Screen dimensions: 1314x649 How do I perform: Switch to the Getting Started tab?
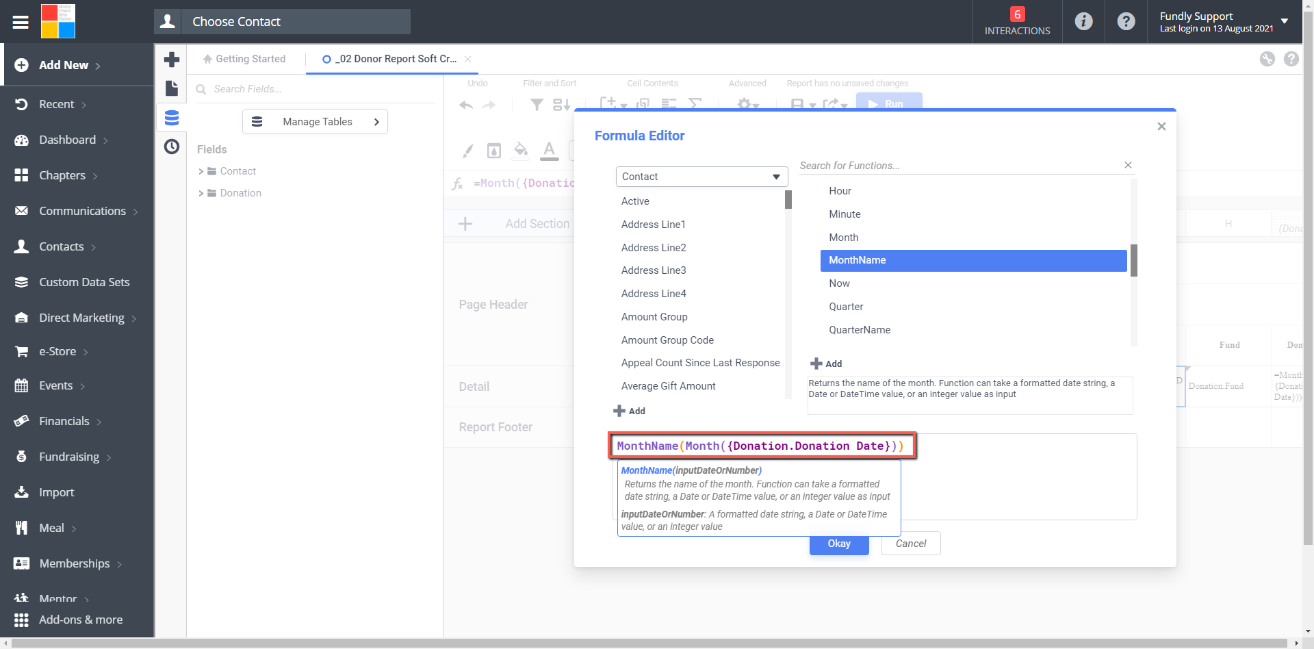pyautogui.click(x=244, y=59)
